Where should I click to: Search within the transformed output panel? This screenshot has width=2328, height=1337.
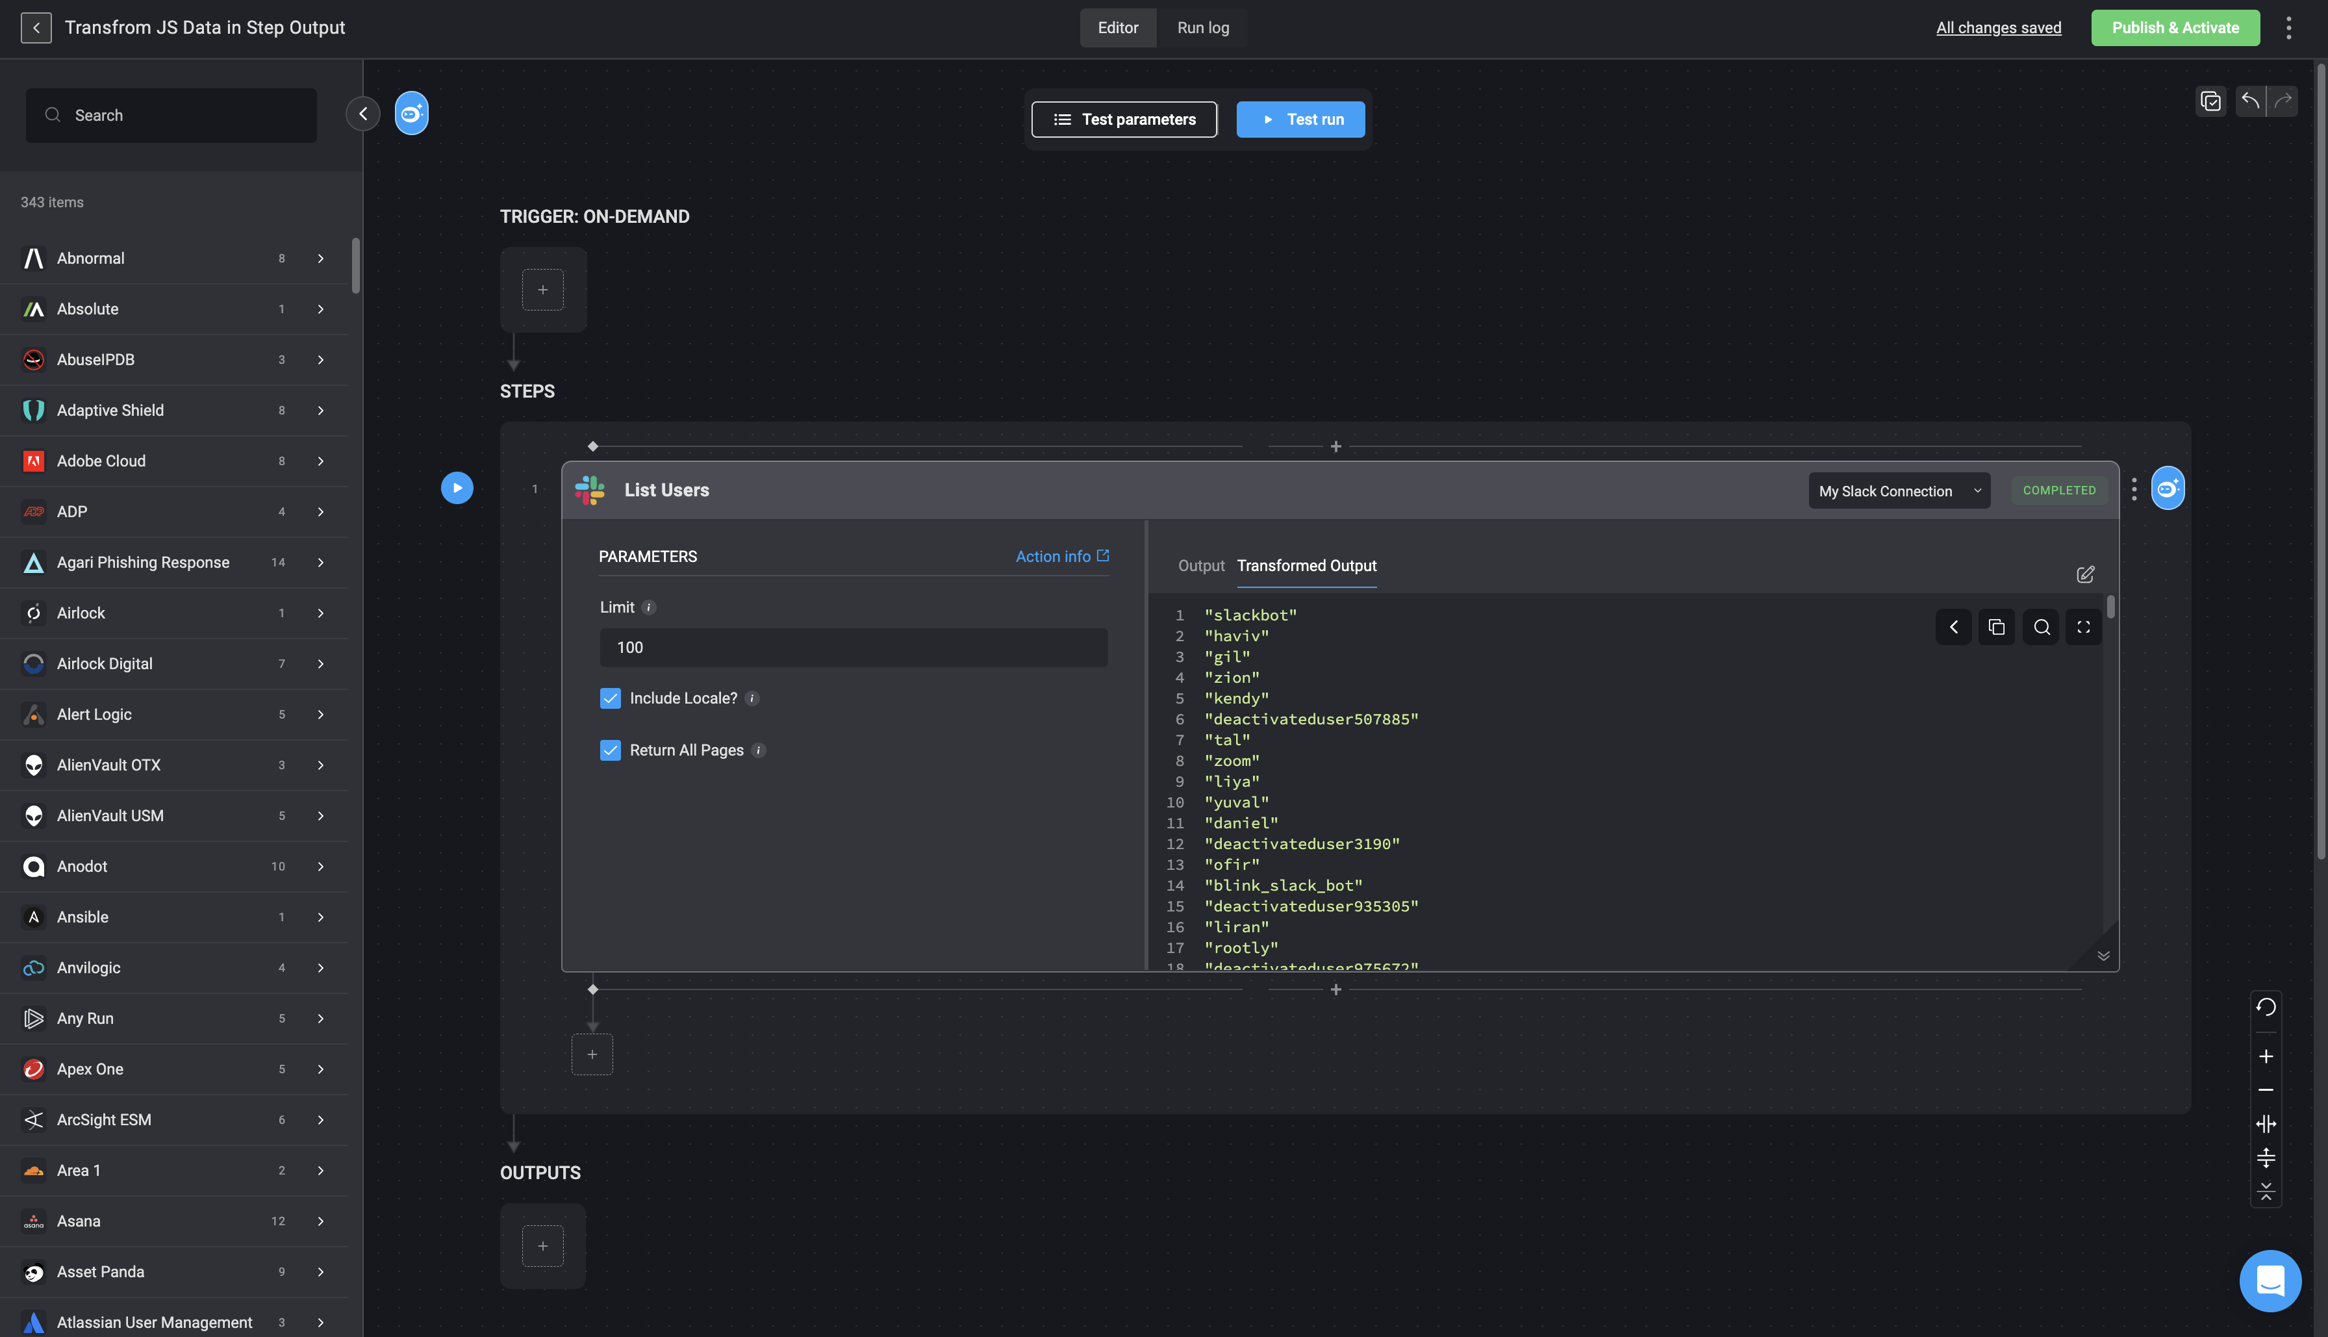(x=2041, y=627)
